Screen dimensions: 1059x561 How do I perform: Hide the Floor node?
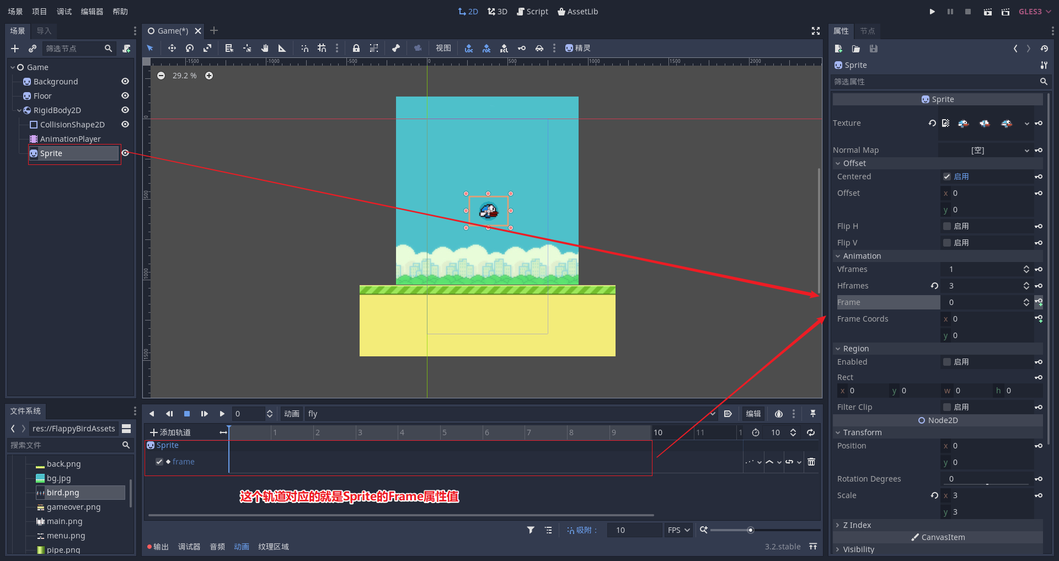125,95
